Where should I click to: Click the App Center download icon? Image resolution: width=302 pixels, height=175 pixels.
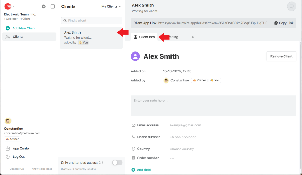click(x=8, y=148)
